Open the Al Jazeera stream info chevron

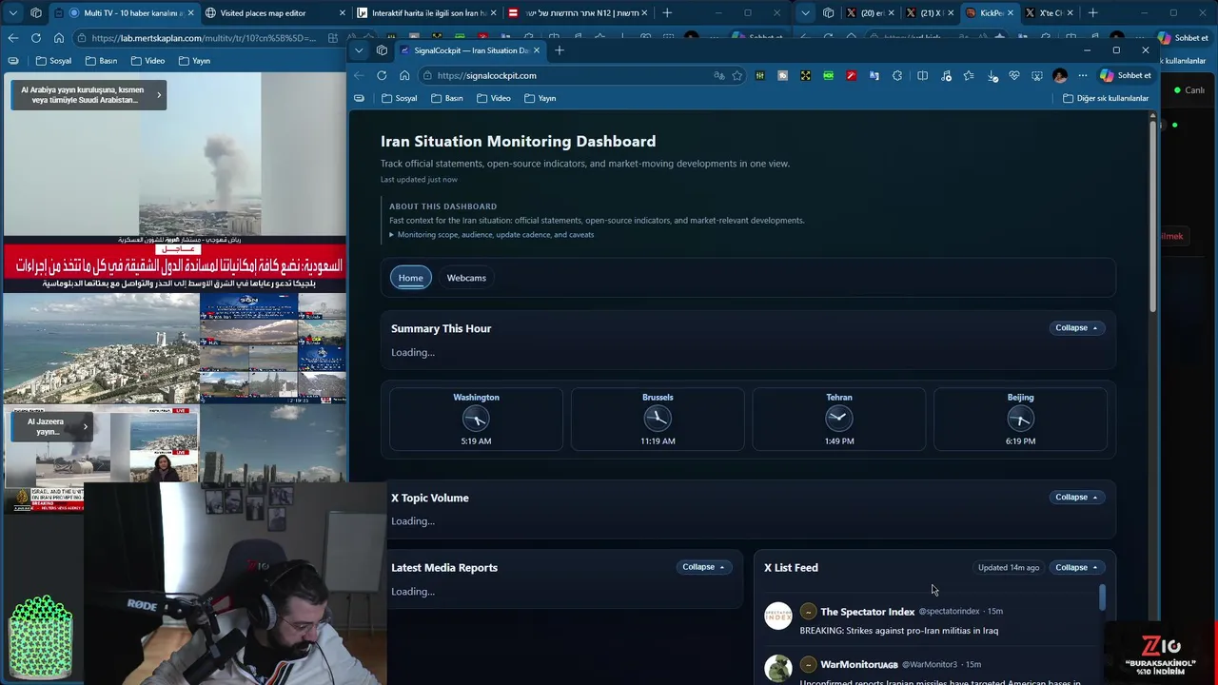(x=85, y=426)
